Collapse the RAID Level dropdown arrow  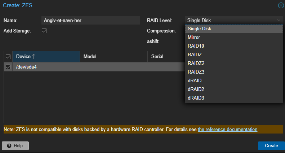tap(279, 20)
